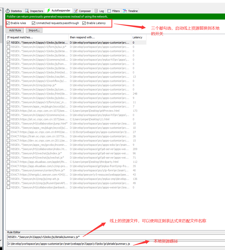Click the Timeline bars icon
Screen dimensions: 225x250
coord(125,11)
